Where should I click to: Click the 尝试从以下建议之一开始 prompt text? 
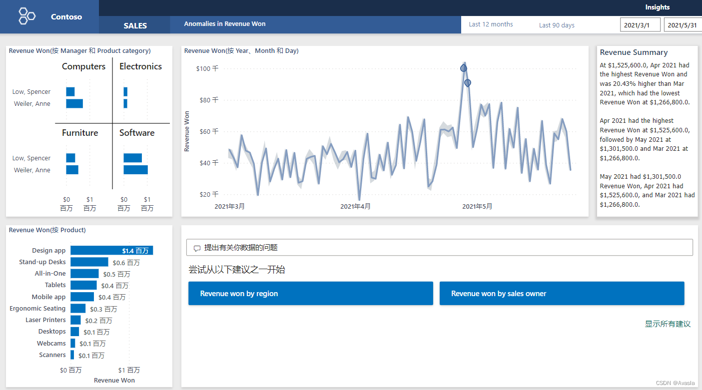pyautogui.click(x=237, y=270)
